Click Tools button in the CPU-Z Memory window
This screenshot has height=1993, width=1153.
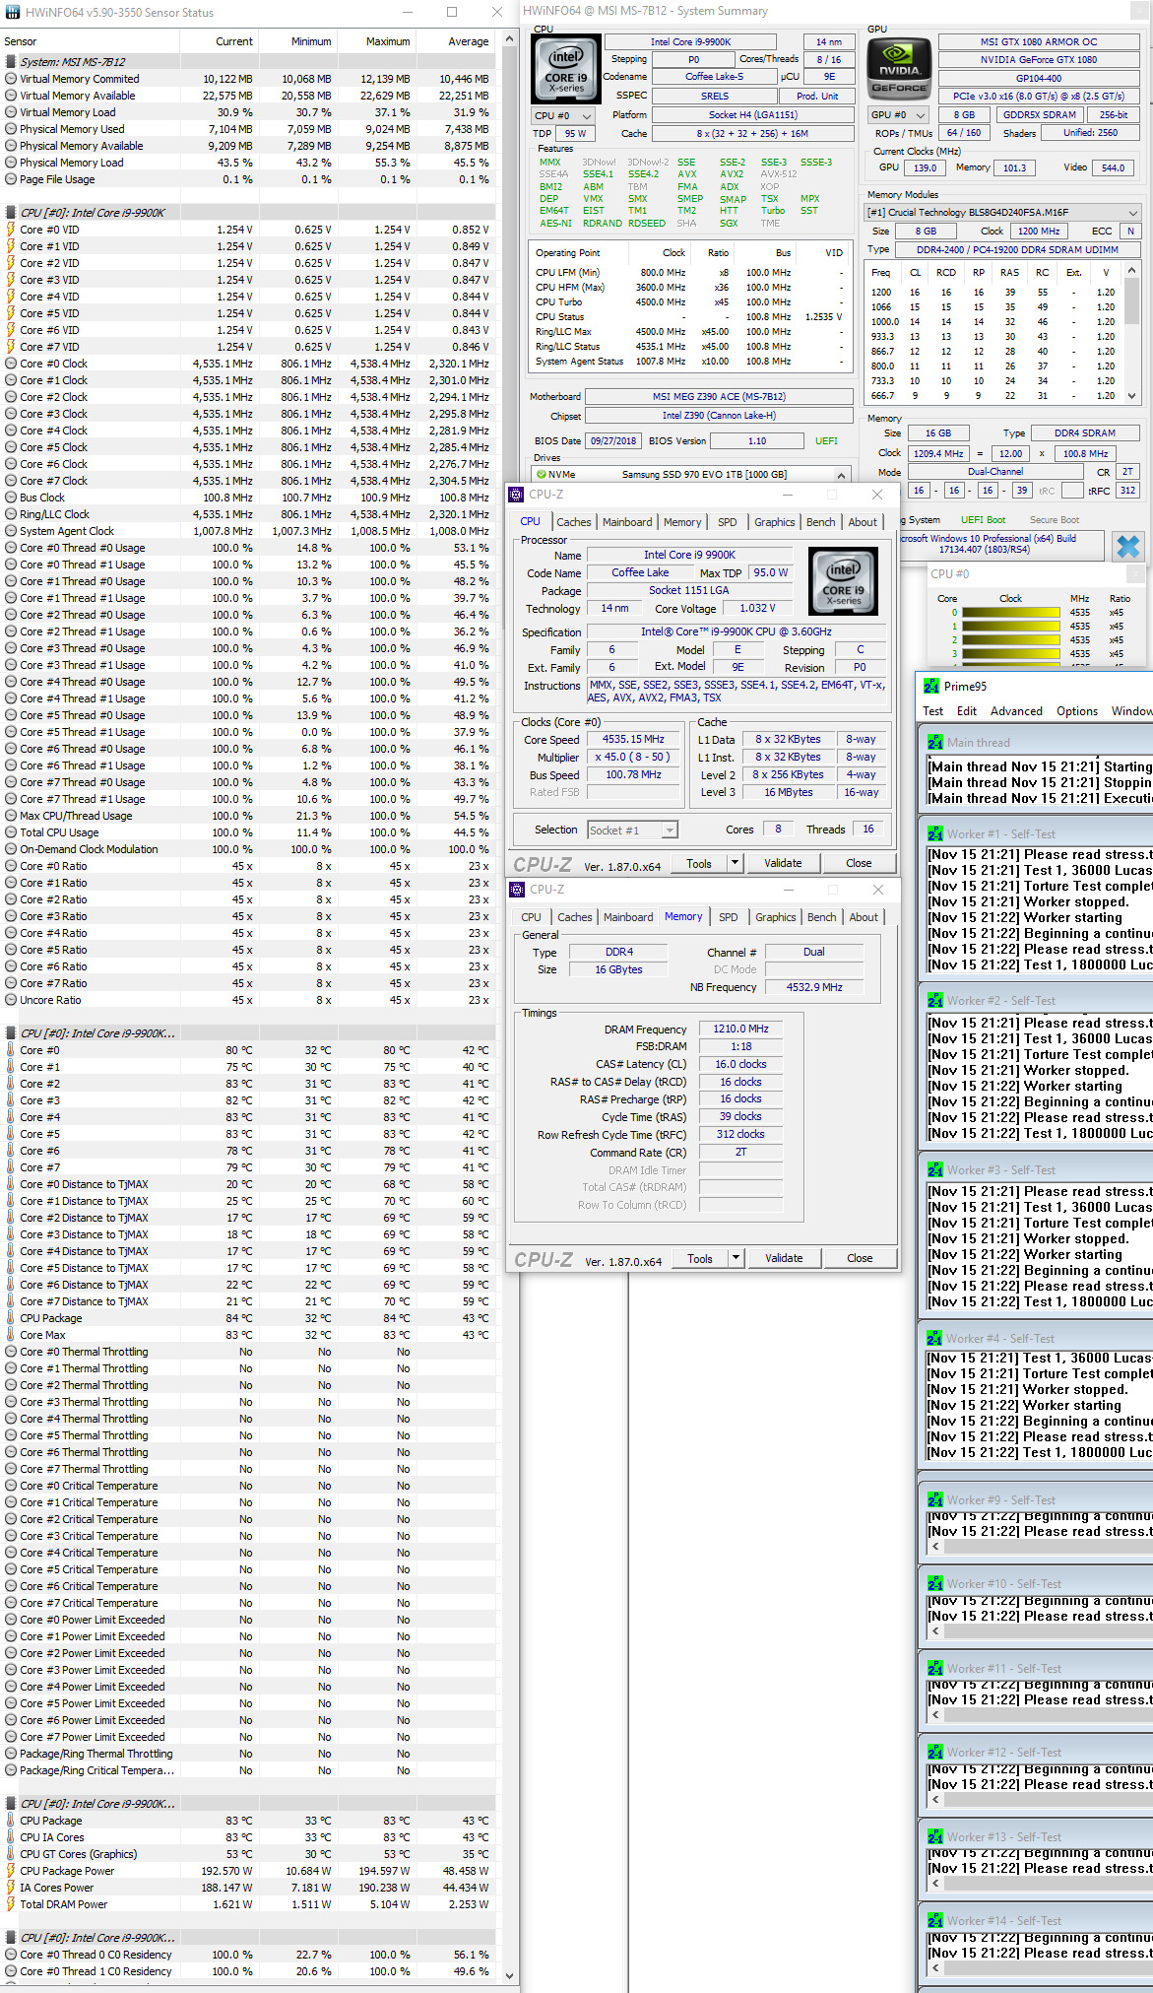coord(700,1258)
